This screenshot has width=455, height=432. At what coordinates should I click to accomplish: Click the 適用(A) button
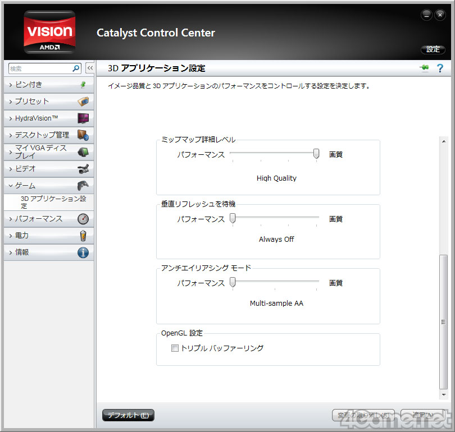click(x=423, y=415)
